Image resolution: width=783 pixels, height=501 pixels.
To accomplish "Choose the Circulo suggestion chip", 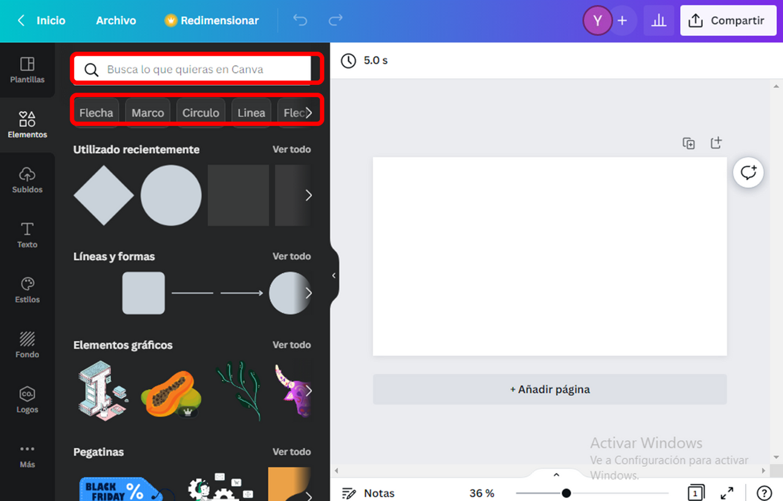I will tap(201, 112).
